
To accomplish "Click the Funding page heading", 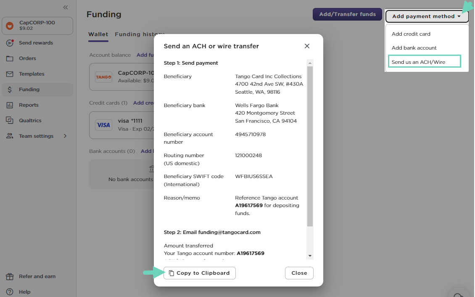I will 104,14.
